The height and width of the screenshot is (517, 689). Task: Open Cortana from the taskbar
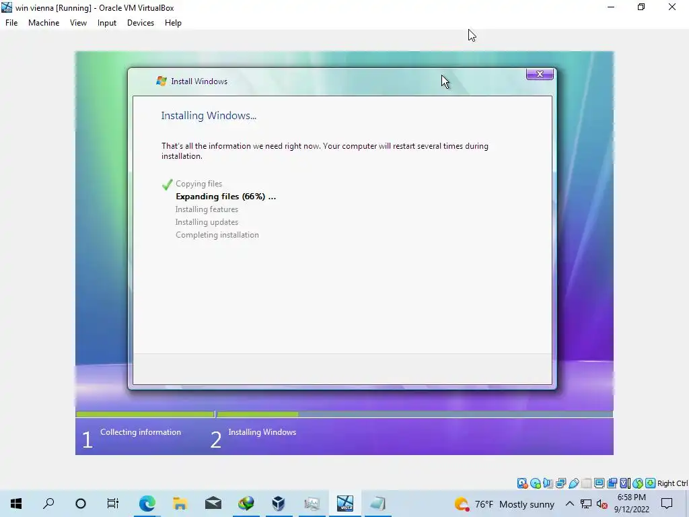(81, 504)
